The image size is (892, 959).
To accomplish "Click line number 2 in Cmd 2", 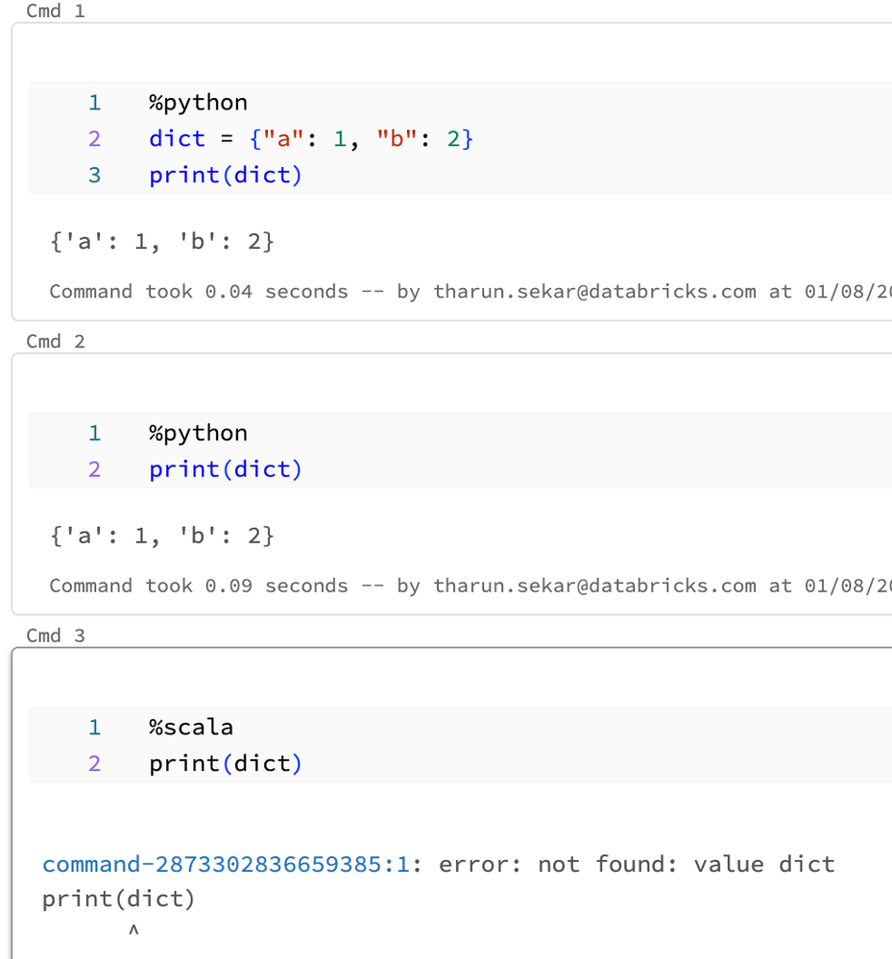I will 94,469.
